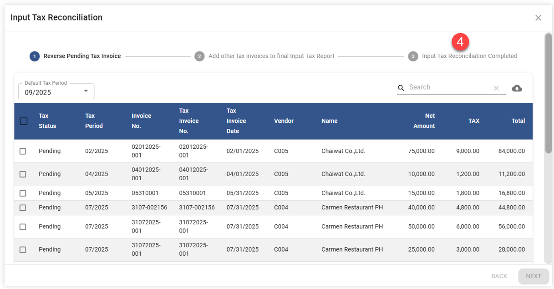Close the Input Tax Reconciliation dialog
This screenshot has width=554, height=289.
[x=538, y=18]
